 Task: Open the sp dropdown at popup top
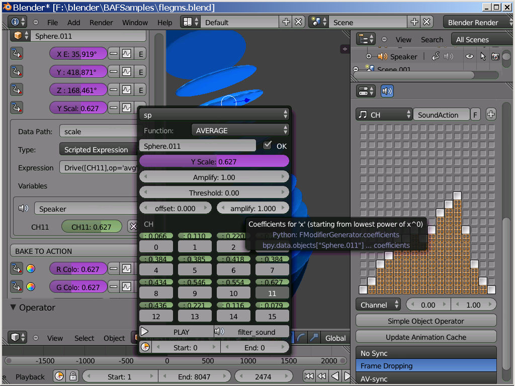(214, 115)
